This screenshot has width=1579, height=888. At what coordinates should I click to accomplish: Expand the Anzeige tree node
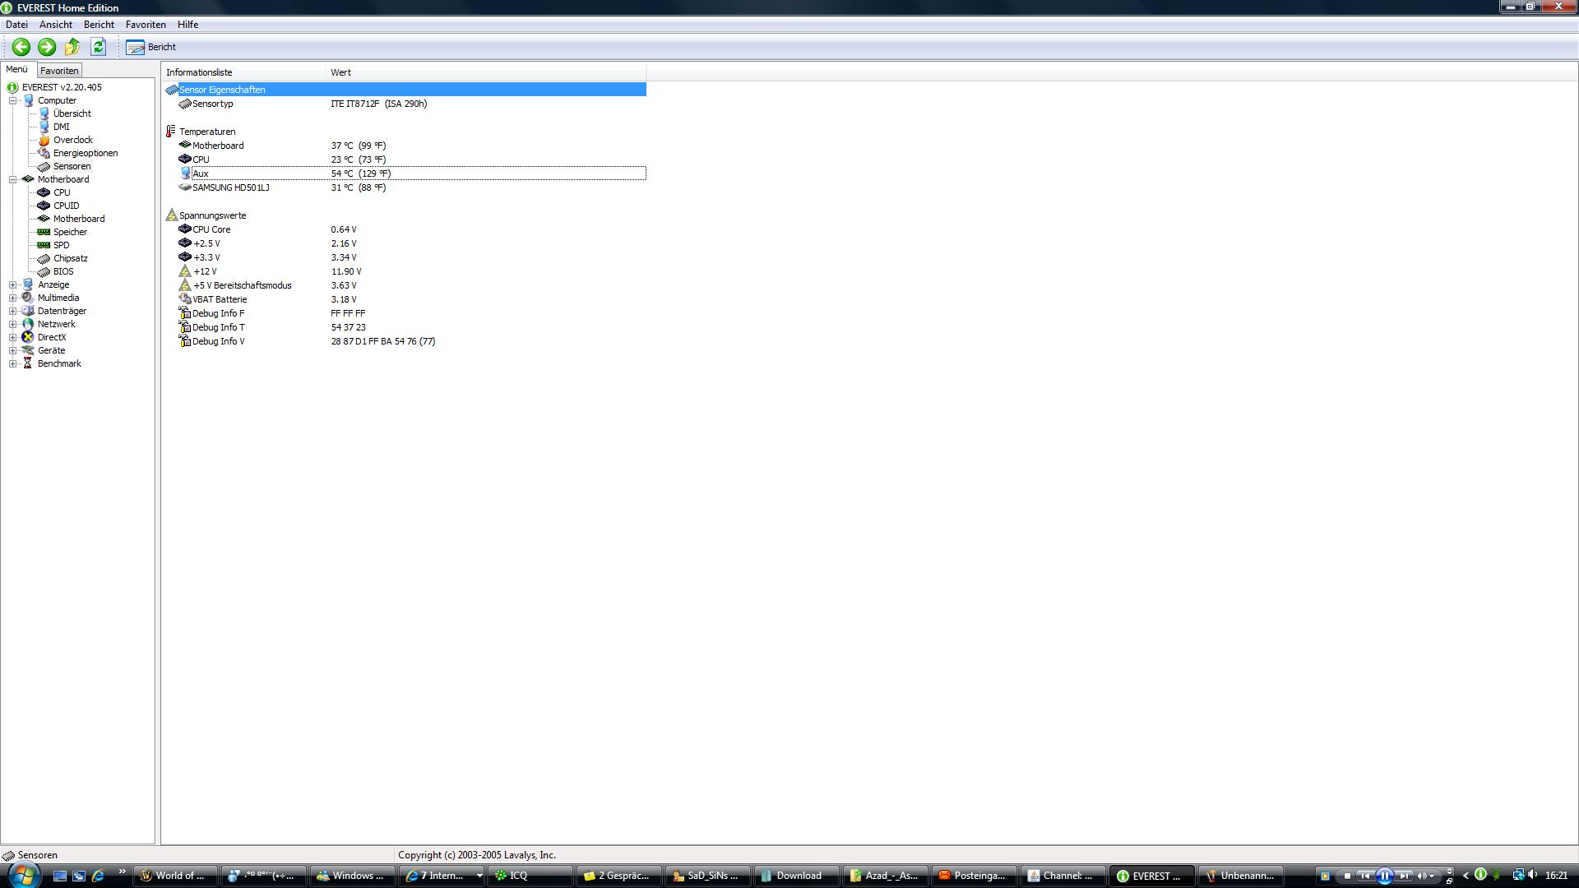pos(13,284)
